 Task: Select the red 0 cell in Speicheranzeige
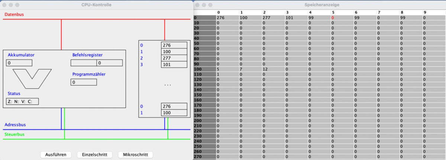pos(342,17)
